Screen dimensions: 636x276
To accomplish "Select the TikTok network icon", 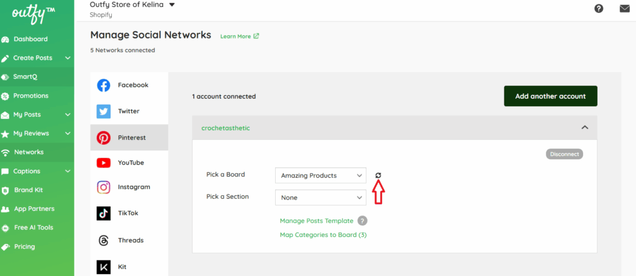I will 104,213.
